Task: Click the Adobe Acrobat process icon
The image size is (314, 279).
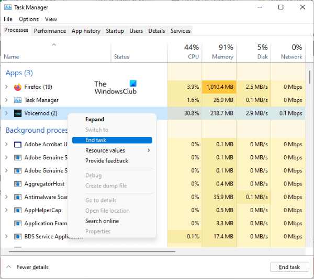Action: click(x=18, y=144)
